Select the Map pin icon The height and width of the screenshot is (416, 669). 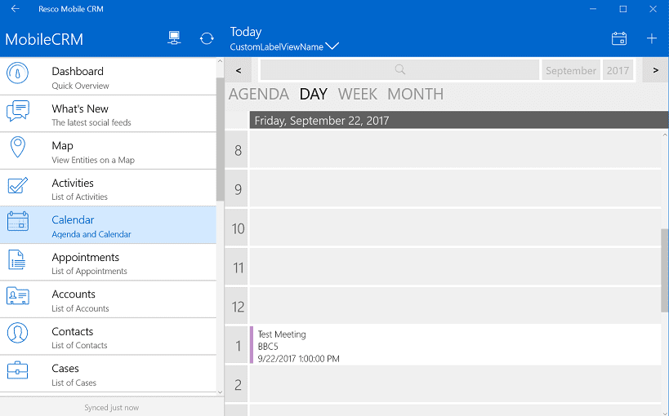pyautogui.click(x=17, y=147)
